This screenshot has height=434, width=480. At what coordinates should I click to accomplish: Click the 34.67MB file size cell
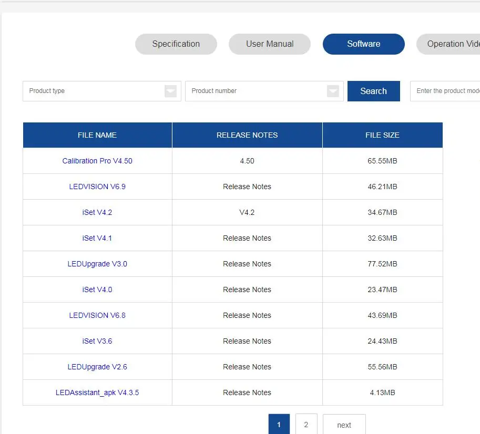click(382, 212)
